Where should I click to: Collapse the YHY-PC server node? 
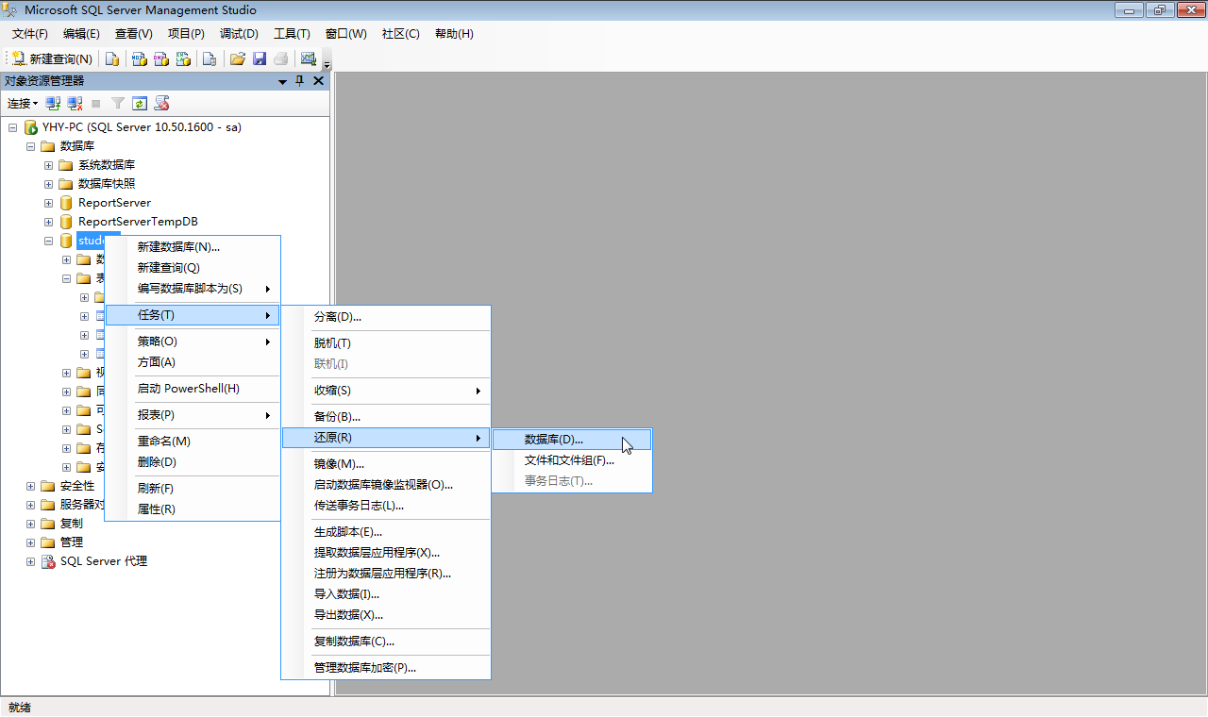[x=12, y=127]
